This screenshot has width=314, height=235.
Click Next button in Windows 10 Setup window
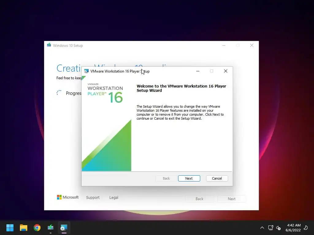(x=232, y=199)
